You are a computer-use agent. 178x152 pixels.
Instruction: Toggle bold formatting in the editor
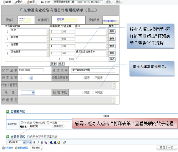pos(34,142)
